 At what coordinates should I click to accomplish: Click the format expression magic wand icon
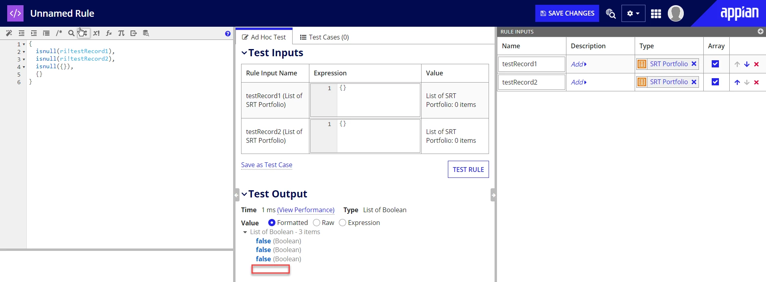pos(9,33)
